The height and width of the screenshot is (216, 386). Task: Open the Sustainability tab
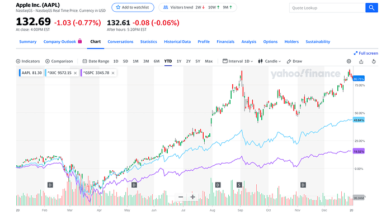point(318,42)
